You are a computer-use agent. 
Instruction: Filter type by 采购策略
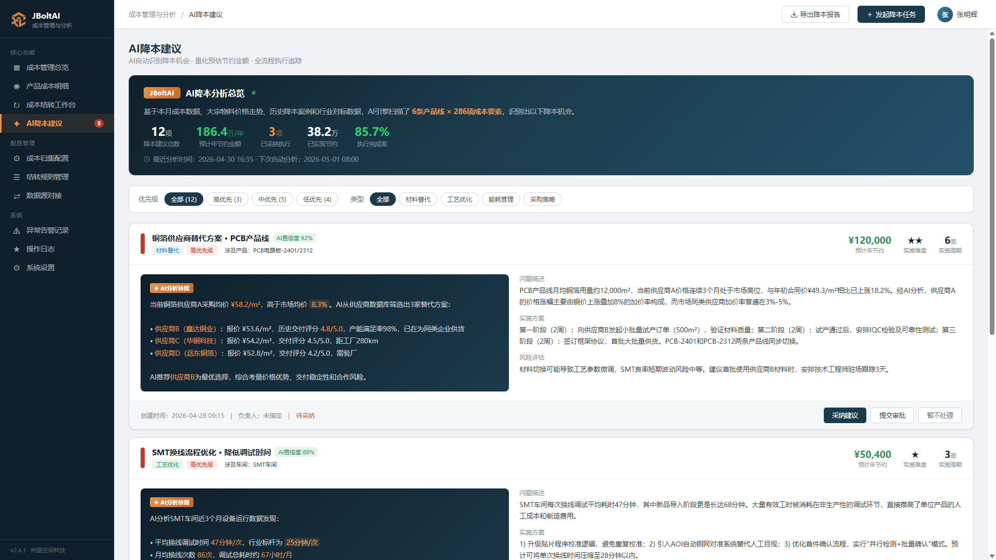pos(543,199)
